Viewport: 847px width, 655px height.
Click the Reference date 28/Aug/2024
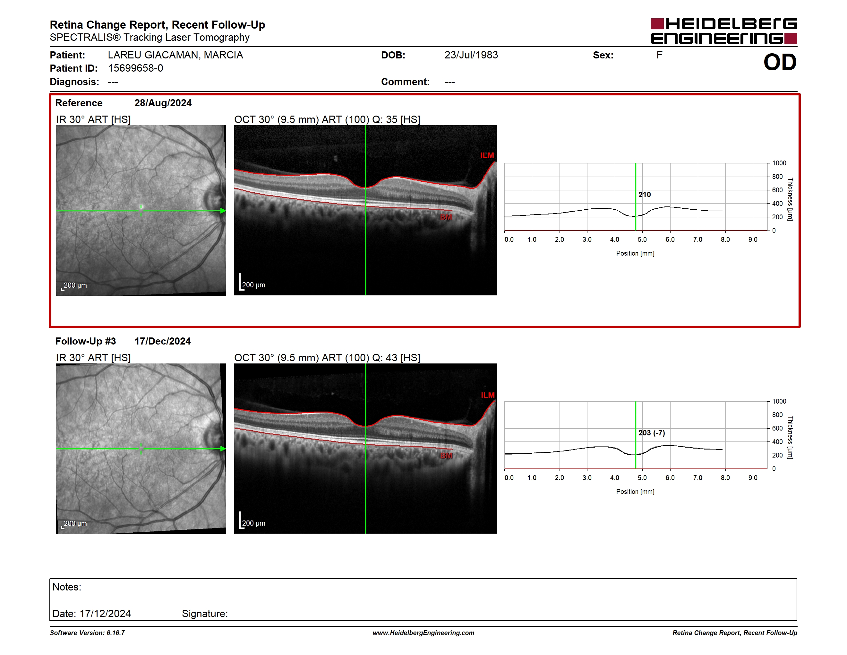coord(163,103)
